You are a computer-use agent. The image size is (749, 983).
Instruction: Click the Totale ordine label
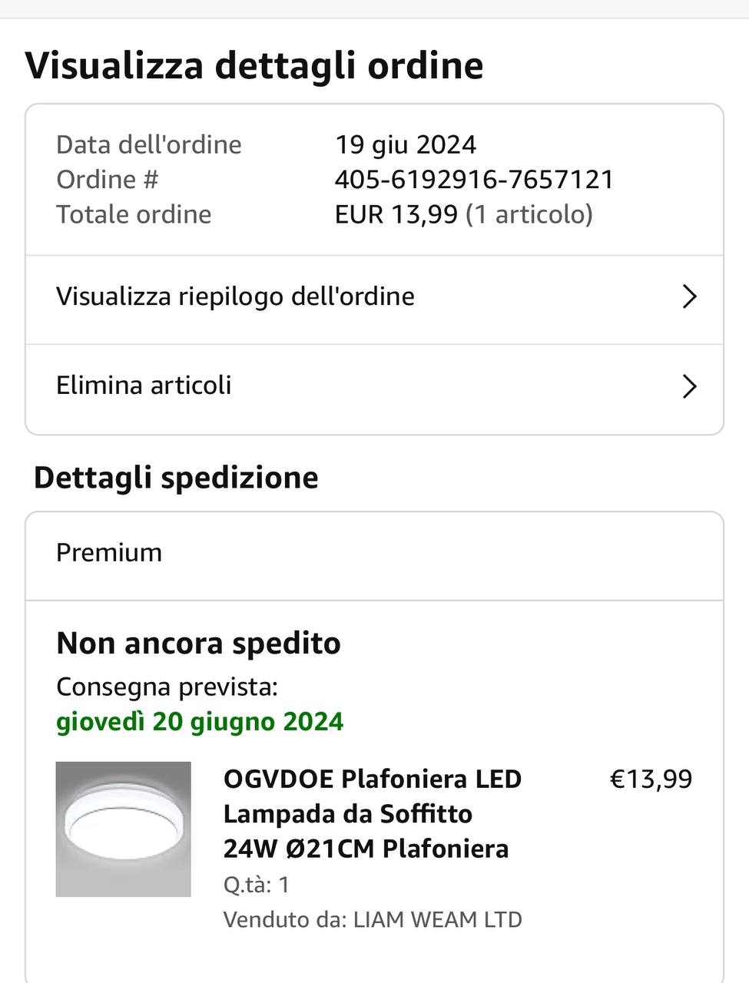pos(134,214)
